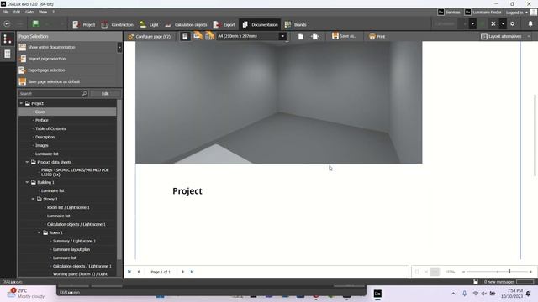Open the Edit menu
The height and width of the screenshot is (302, 538).
pos(17,12)
